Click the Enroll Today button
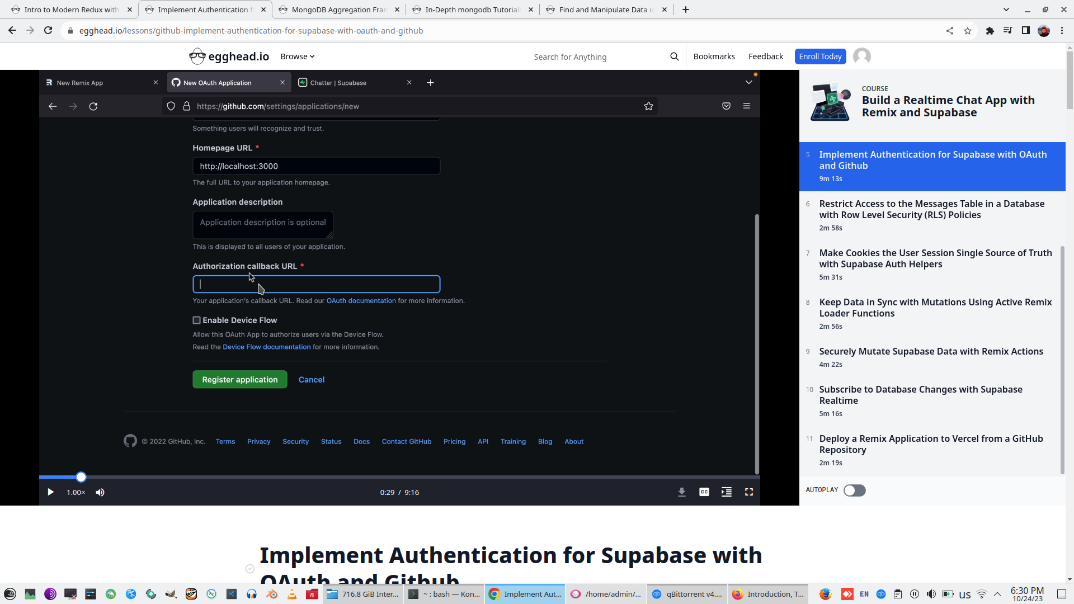 (819, 56)
